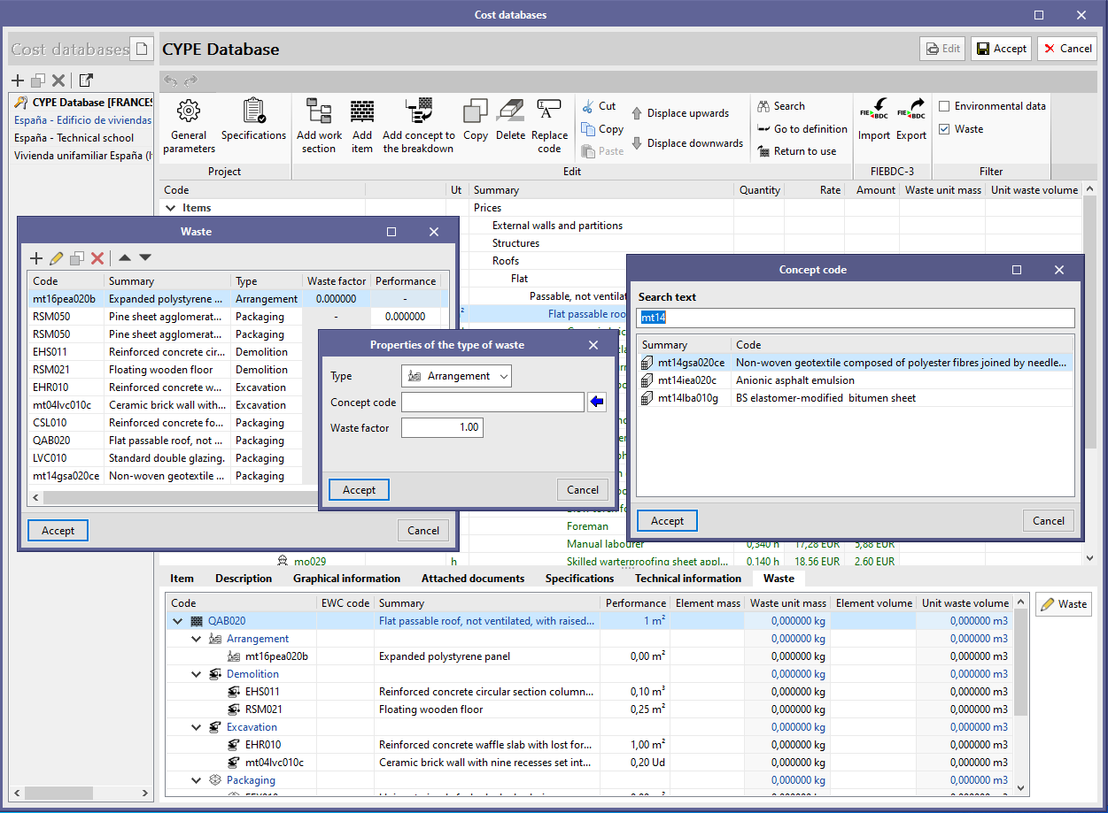Click Return to use
The width and height of the screenshot is (1108, 813).
pos(797,151)
